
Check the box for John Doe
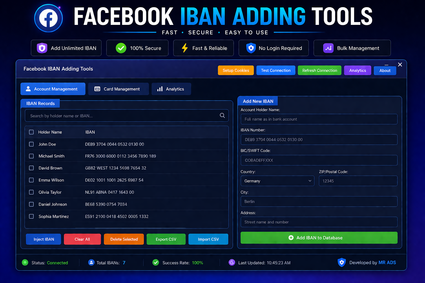(x=32, y=144)
